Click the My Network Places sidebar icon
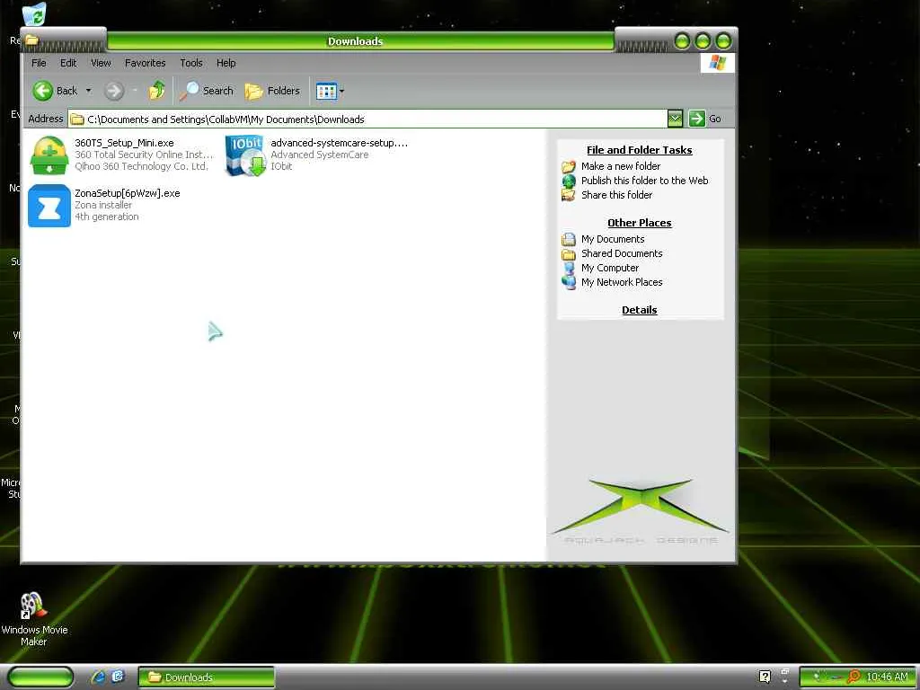Image resolution: width=920 pixels, height=690 pixels. pyautogui.click(x=569, y=282)
